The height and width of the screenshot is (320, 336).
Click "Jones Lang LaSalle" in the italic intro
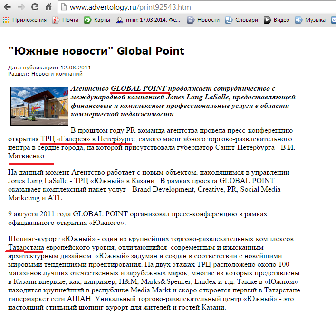(x=198, y=97)
